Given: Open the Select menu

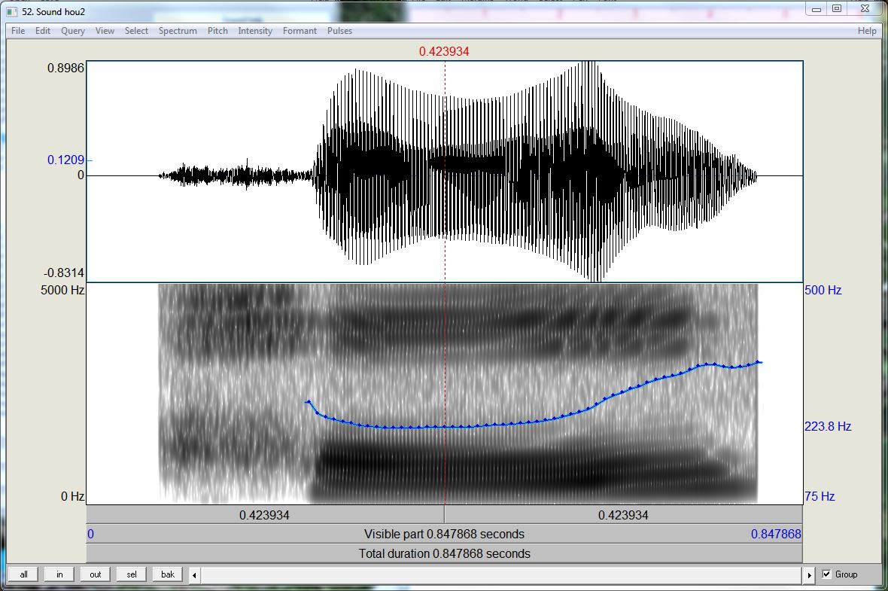Looking at the screenshot, I should point(136,31).
